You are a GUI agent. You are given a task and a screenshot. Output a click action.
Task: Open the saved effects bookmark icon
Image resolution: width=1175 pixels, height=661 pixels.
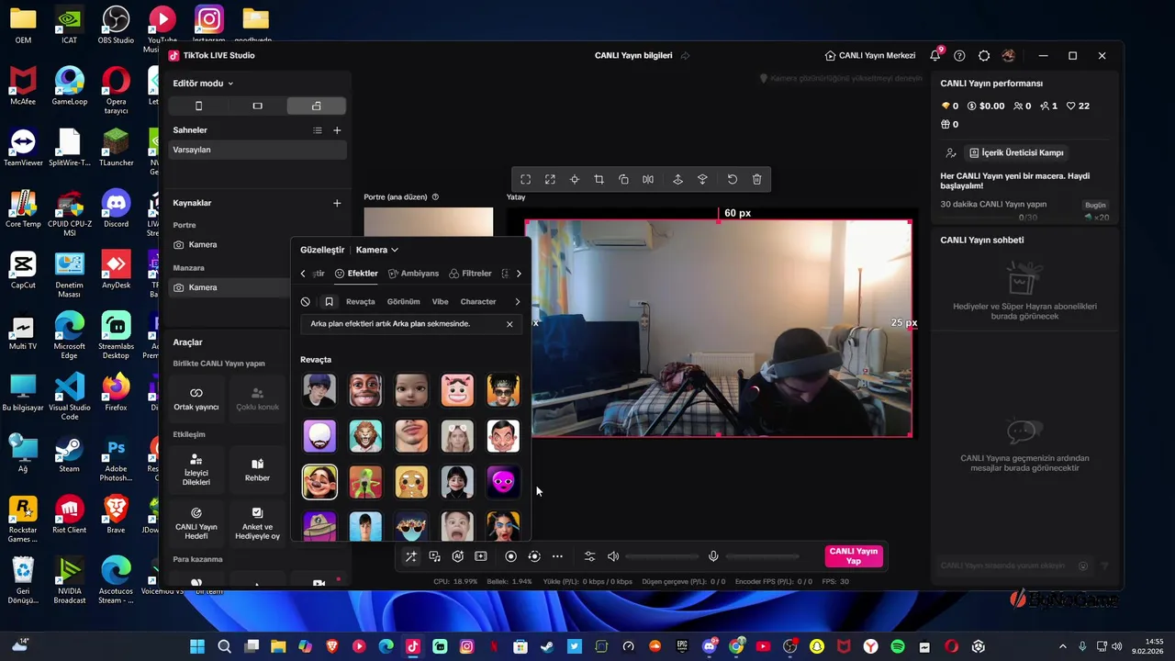coord(329,302)
